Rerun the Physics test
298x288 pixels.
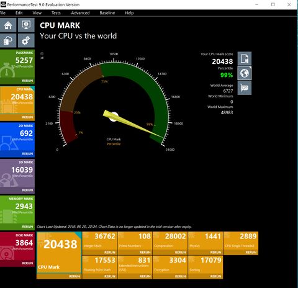(215, 253)
